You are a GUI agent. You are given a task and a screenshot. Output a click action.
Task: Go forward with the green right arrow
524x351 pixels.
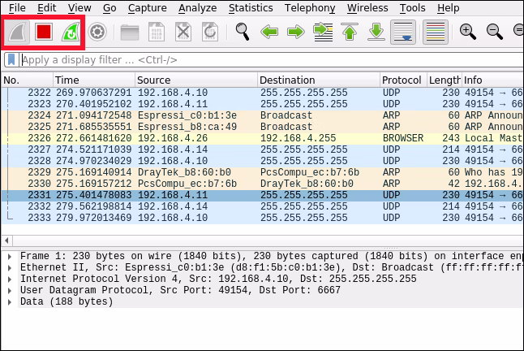pyautogui.click(x=296, y=32)
